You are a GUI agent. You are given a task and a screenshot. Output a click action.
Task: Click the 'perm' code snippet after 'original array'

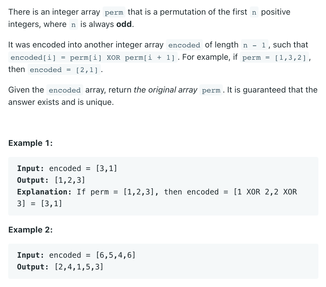pyautogui.click(x=211, y=90)
